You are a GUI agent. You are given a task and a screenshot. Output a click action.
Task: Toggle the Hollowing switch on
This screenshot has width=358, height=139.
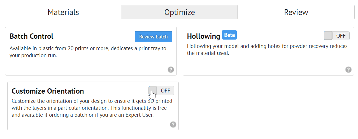point(336,36)
